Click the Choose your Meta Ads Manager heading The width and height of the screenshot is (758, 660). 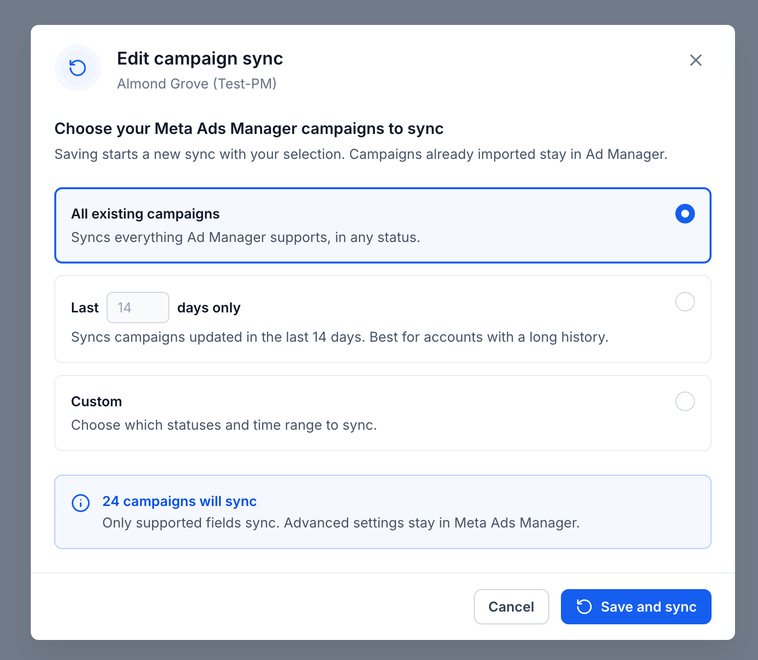point(249,129)
